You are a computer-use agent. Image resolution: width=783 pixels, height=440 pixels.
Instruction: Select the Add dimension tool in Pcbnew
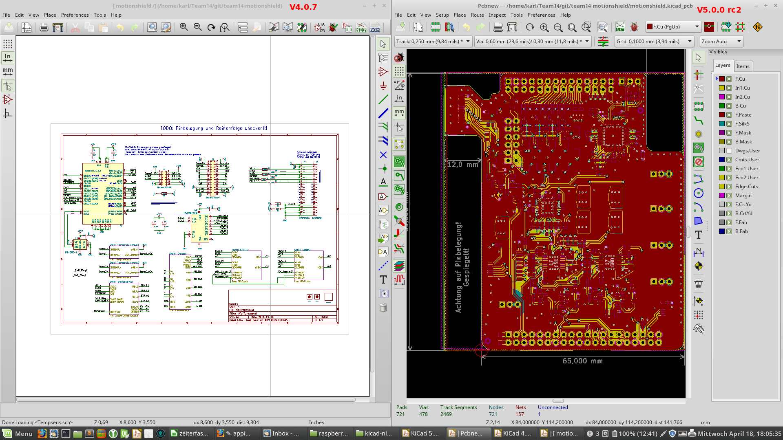[699, 253]
